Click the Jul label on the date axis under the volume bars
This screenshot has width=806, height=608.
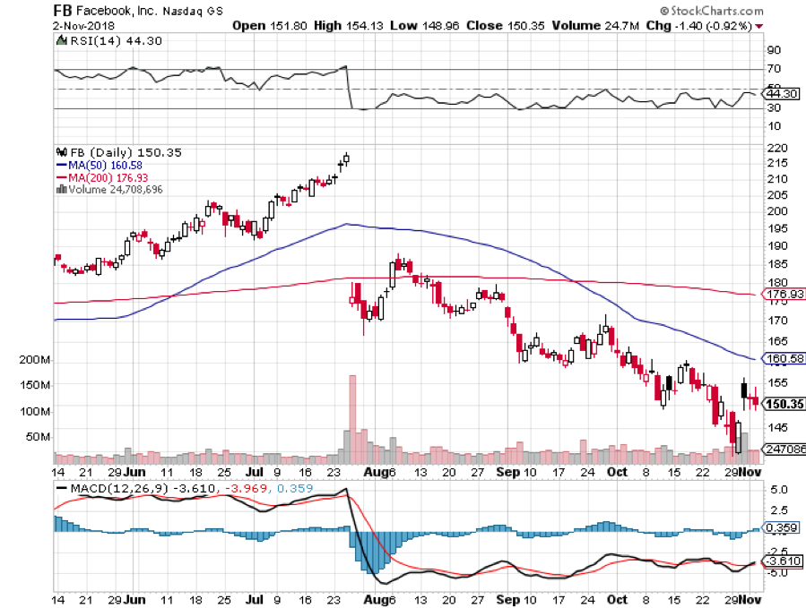pos(255,472)
